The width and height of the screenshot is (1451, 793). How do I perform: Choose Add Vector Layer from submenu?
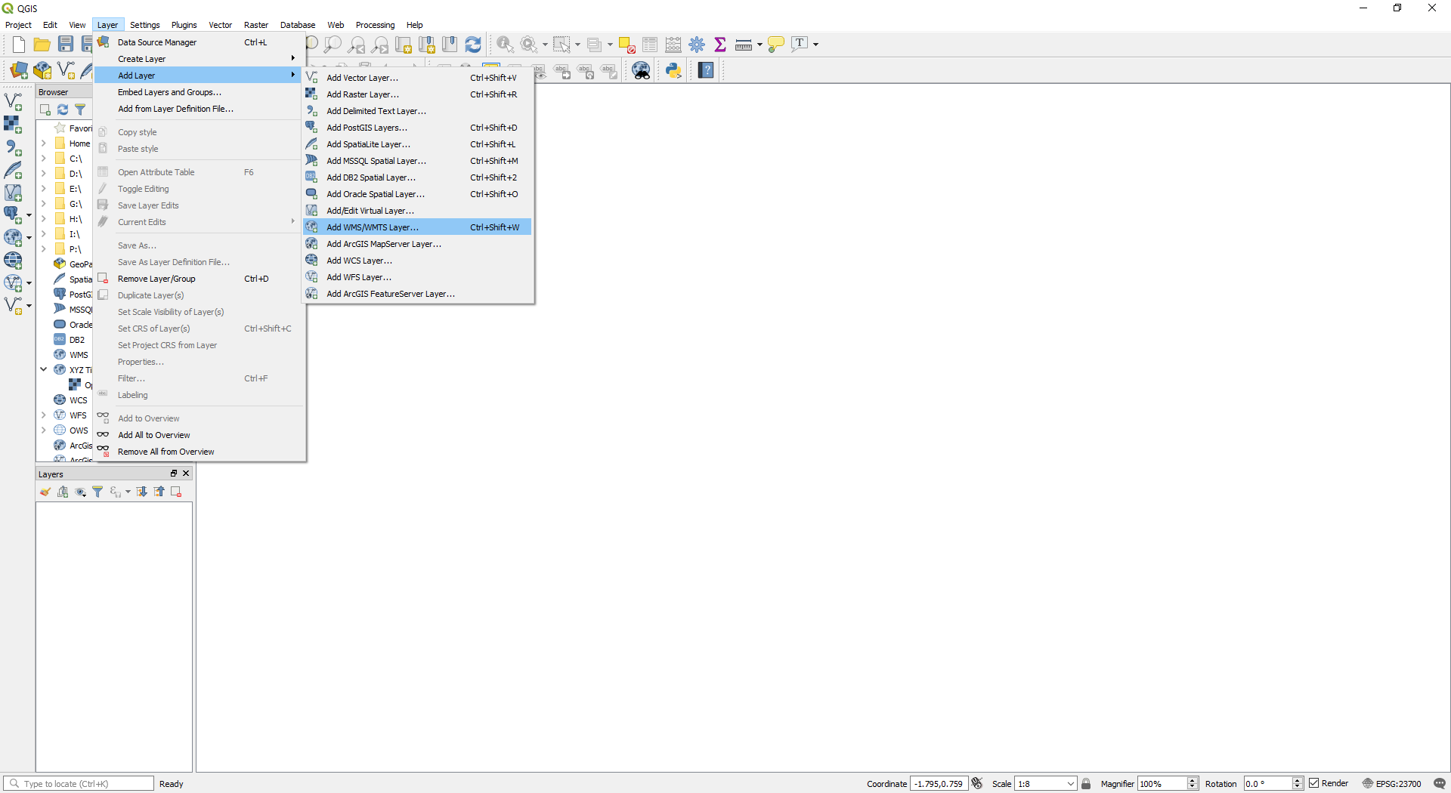coord(418,78)
